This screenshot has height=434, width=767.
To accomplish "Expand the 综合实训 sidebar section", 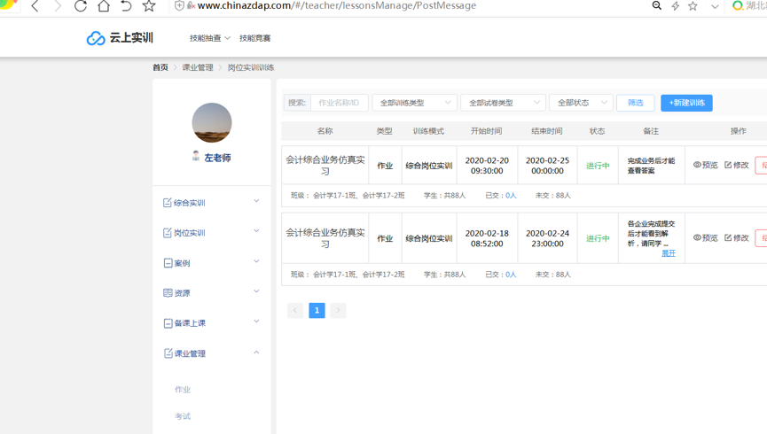I will point(211,203).
